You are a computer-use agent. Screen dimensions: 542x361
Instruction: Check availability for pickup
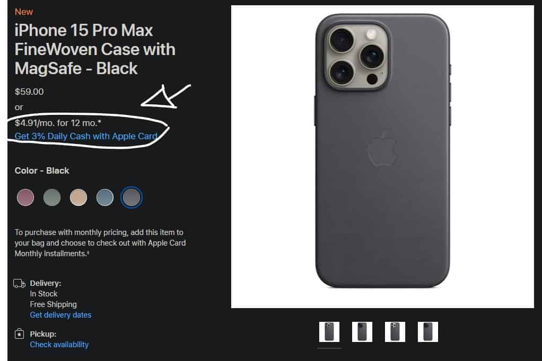pyautogui.click(x=59, y=345)
